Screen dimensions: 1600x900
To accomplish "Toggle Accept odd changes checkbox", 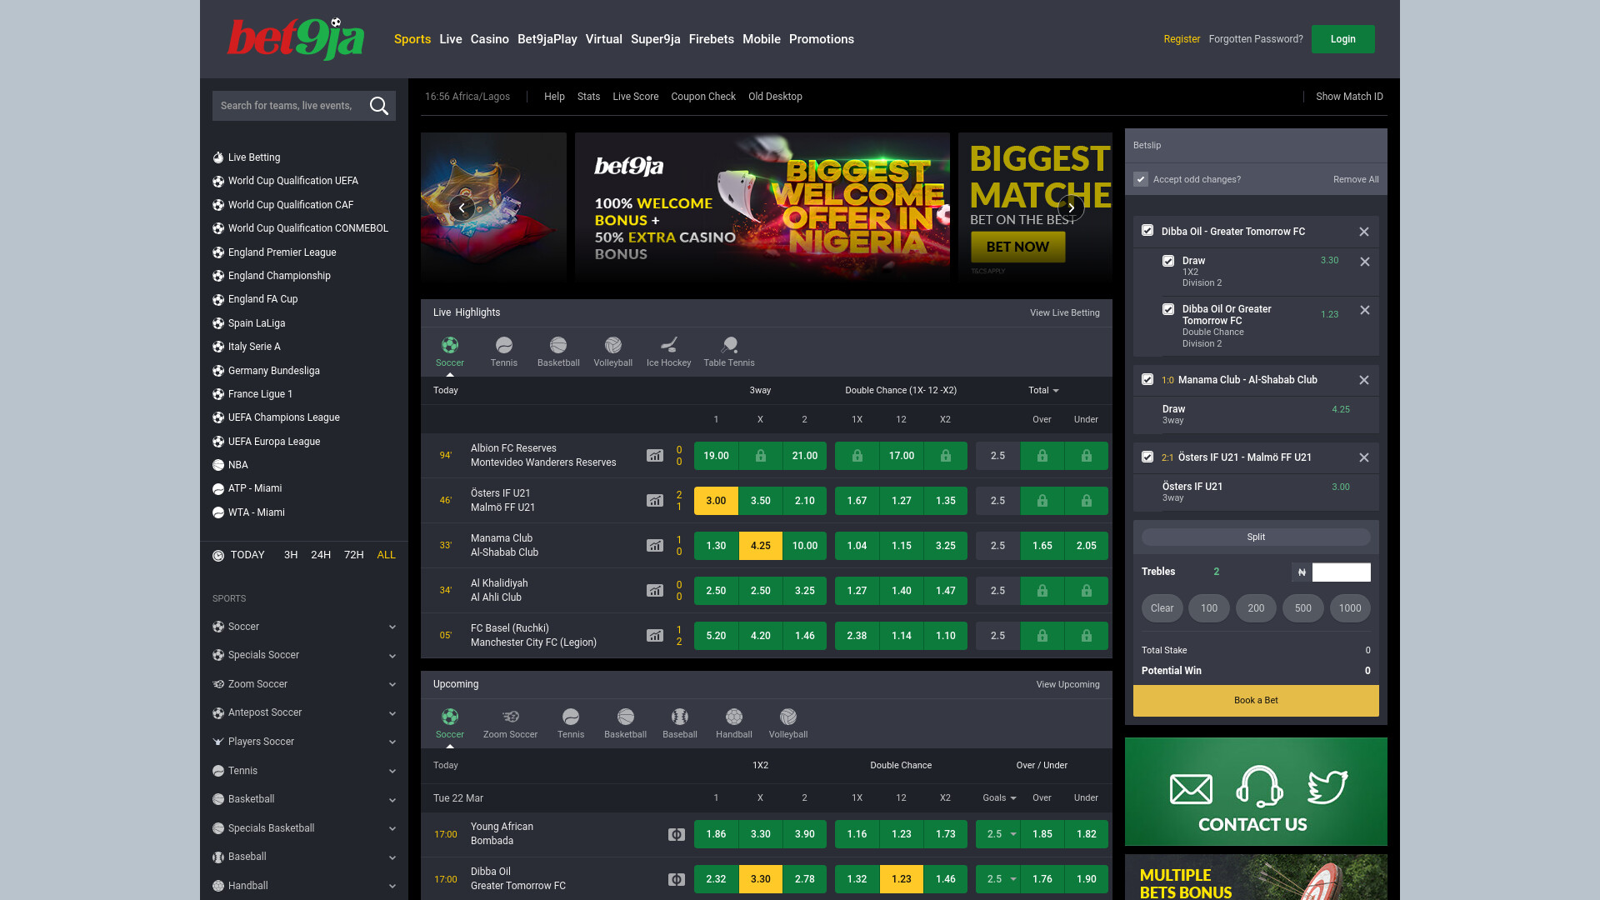I will click(1141, 179).
